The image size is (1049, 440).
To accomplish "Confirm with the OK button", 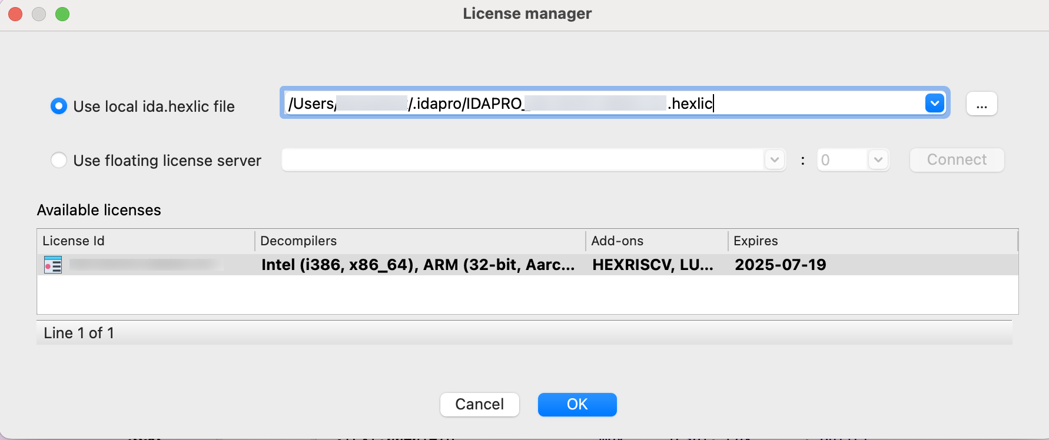I will 577,405.
